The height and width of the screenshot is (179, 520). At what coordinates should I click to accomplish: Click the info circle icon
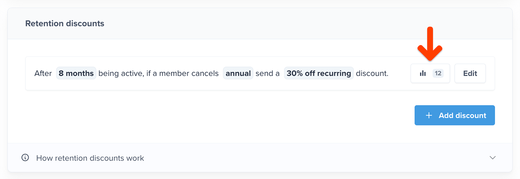click(x=25, y=158)
